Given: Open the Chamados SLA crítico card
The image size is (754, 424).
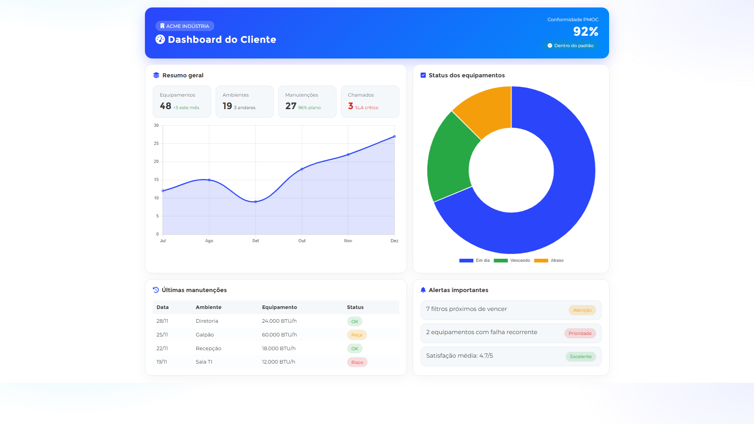Looking at the screenshot, I should point(370,102).
